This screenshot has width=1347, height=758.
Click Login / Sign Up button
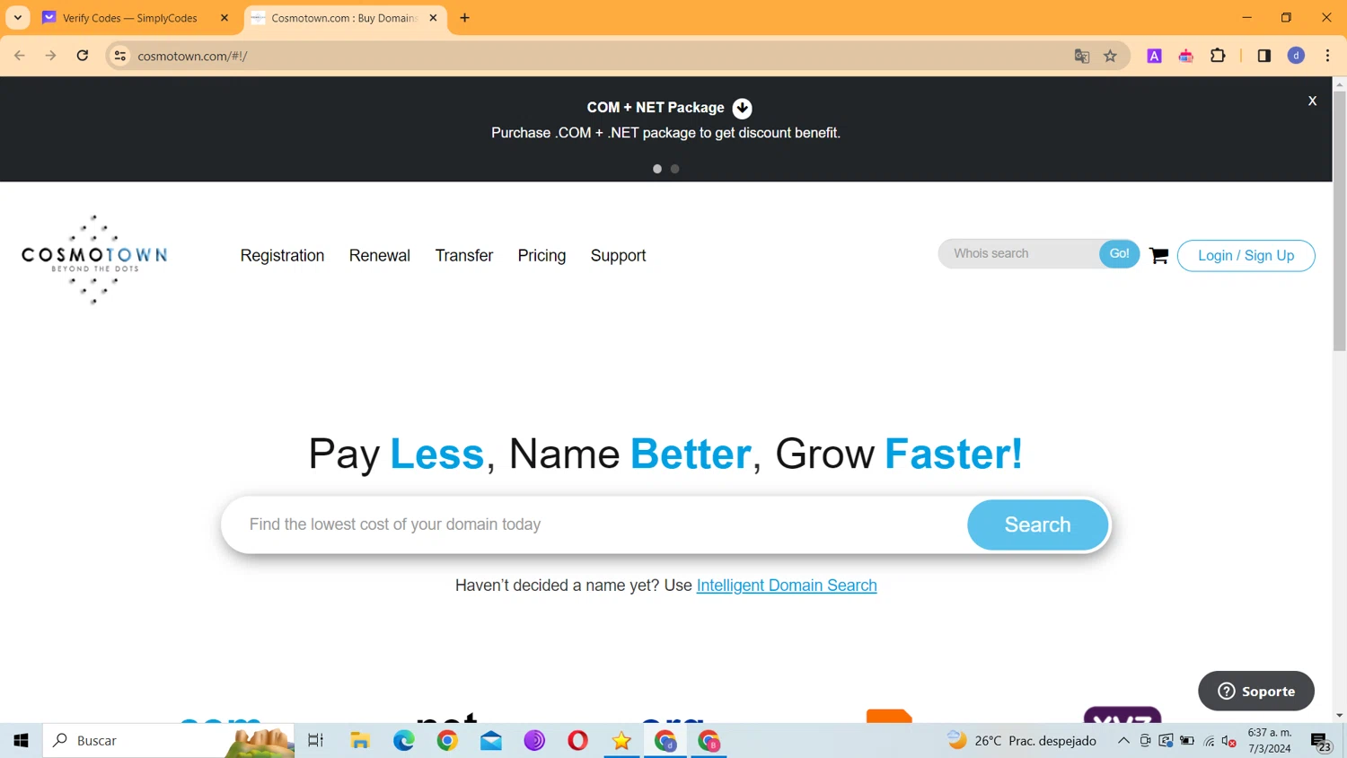[x=1246, y=256]
